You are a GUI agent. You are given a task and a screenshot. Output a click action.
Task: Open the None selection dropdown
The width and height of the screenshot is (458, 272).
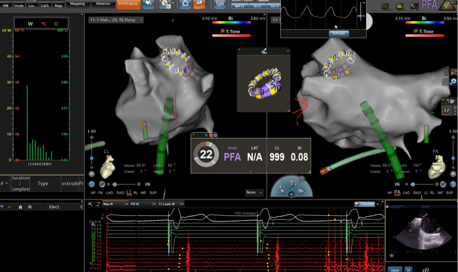(254, 193)
